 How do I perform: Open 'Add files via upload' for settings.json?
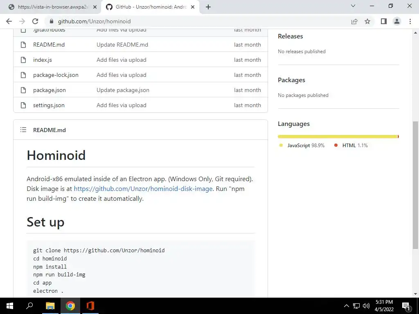(122, 105)
